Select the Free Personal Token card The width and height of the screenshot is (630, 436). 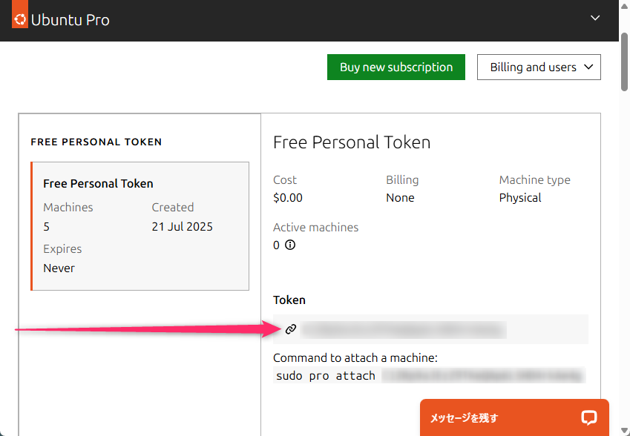[x=140, y=226]
